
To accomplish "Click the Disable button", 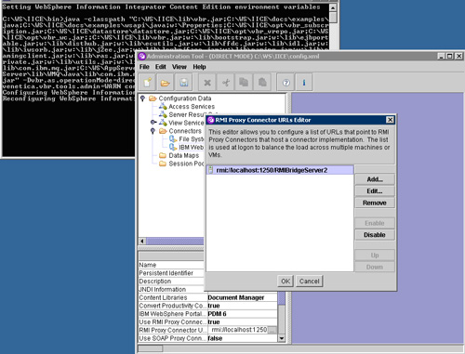I will click(375, 235).
